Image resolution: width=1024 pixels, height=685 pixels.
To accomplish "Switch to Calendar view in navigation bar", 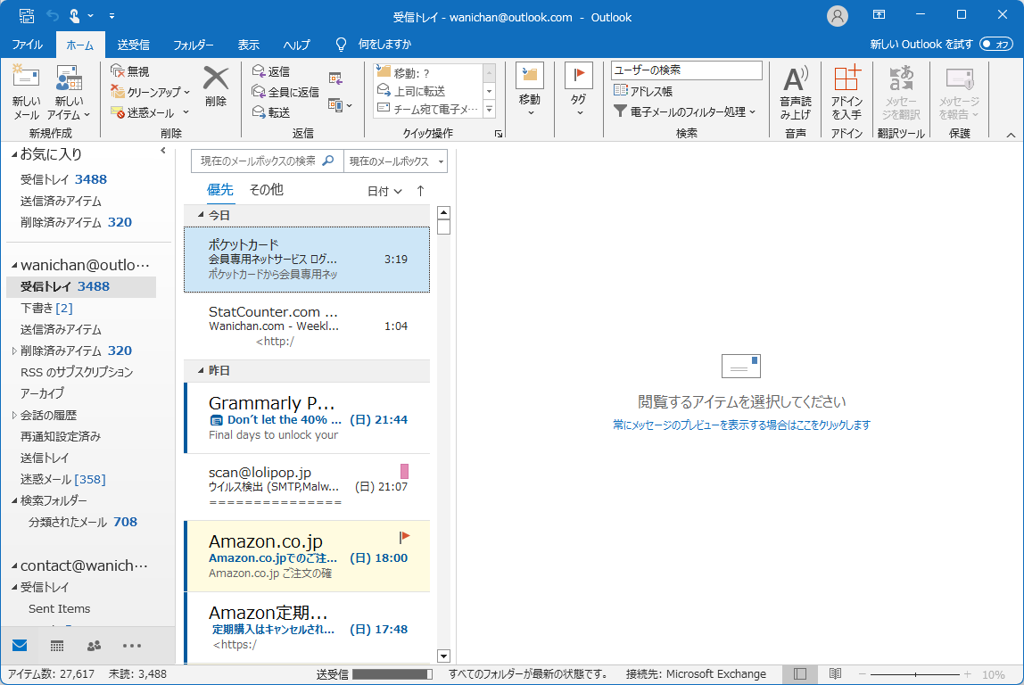I will [x=57, y=646].
